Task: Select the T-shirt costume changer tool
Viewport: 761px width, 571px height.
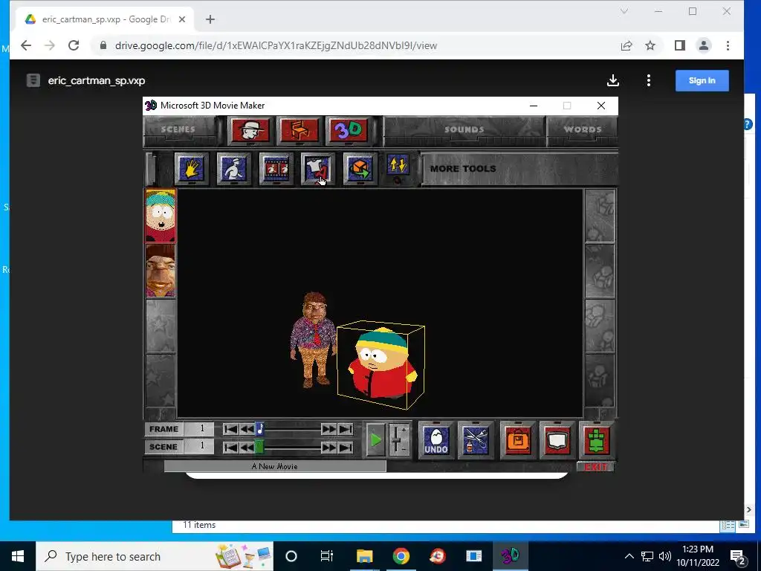Action: tap(318, 169)
